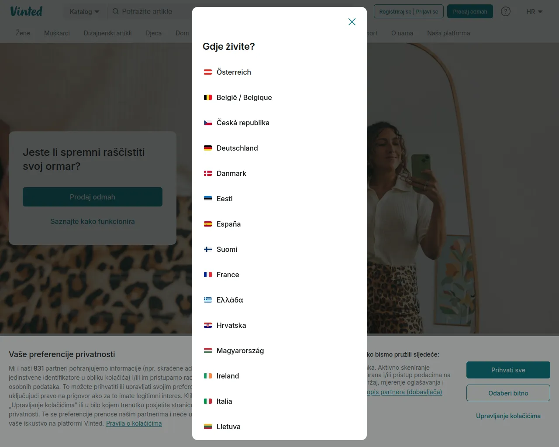Expand the Katalog dropdown
559x447 pixels.
click(x=85, y=12)
